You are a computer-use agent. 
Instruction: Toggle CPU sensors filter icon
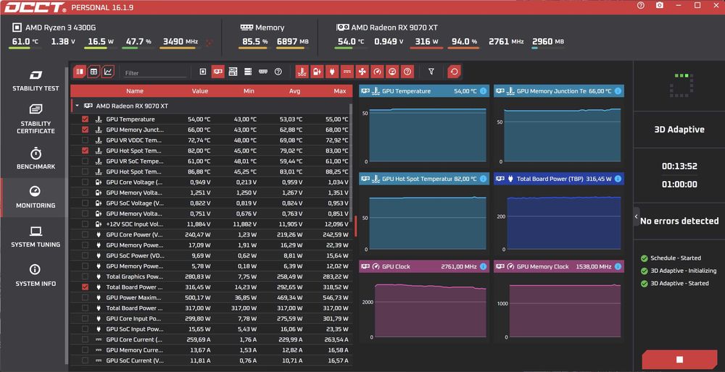click(x=202, y=72)
